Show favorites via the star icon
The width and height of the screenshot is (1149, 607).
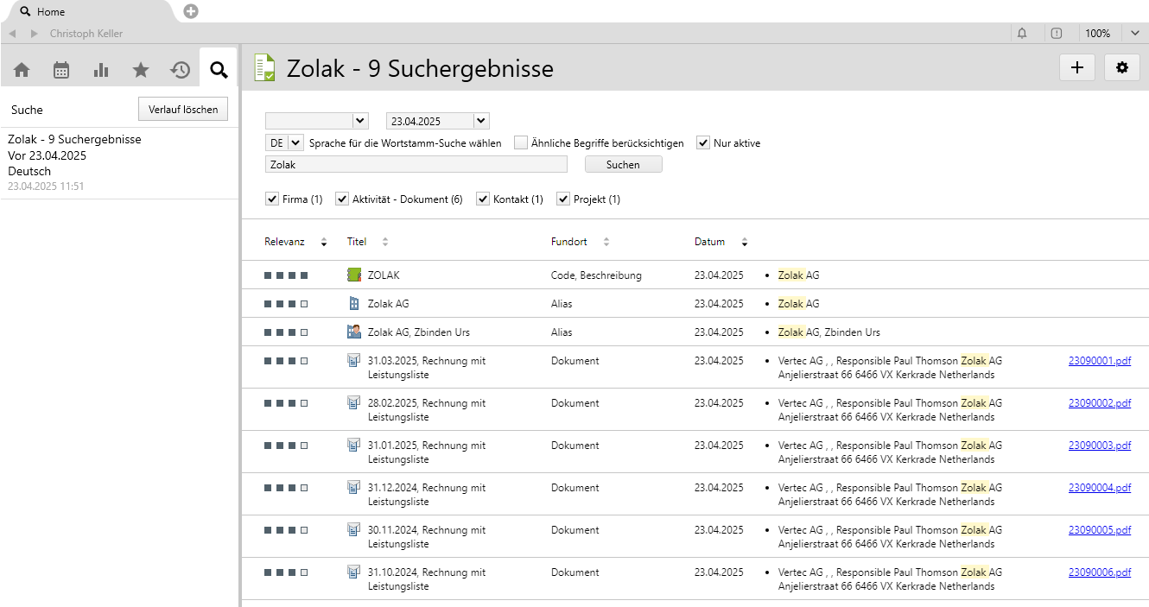coord(141,71)
